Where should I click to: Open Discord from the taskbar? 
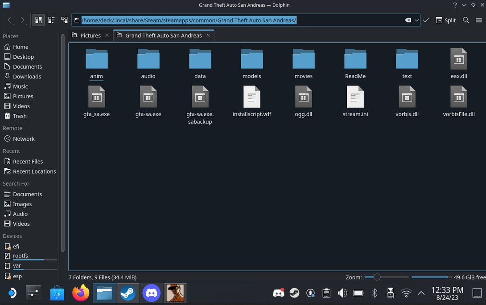coord(151,293)
